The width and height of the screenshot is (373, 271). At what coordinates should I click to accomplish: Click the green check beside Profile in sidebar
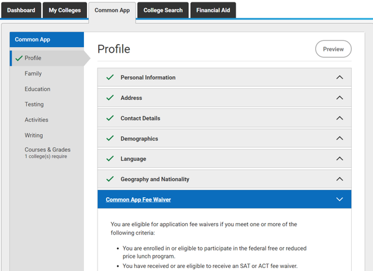pyautogui.click(x=18, y=58)
